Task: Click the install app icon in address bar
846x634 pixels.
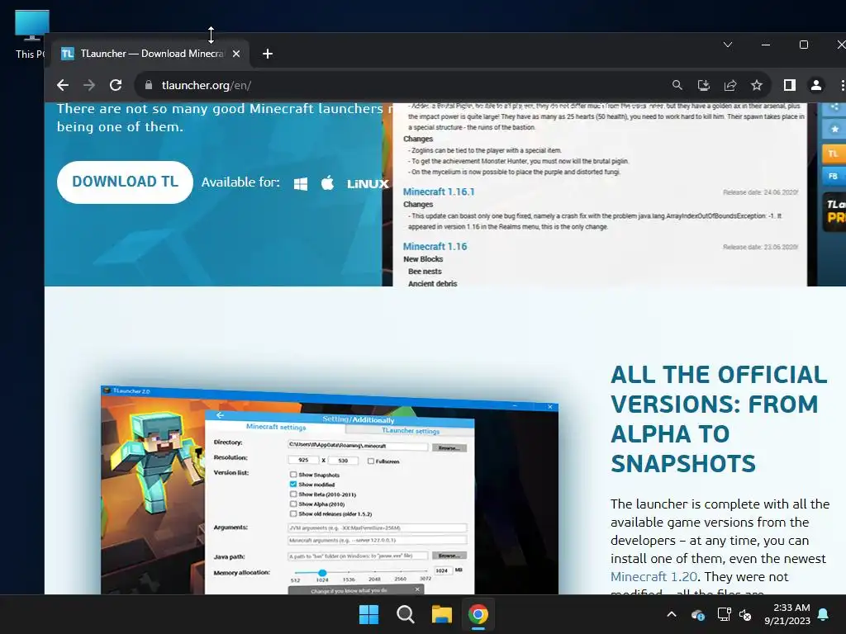Action: [x=704, y=85]
